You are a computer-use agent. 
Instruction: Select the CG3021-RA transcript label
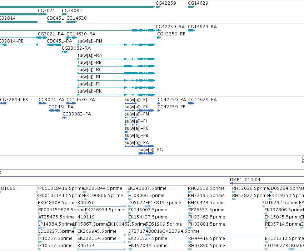point(51,34)
